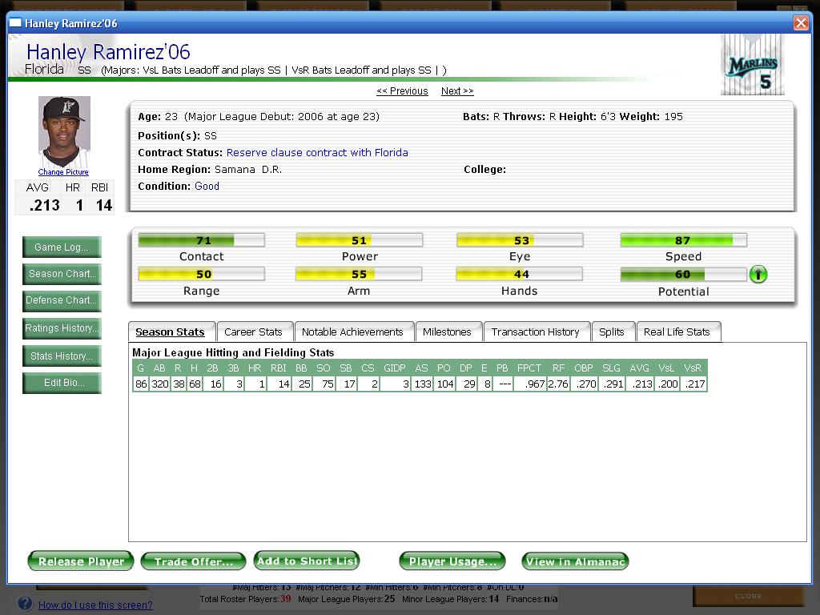Open the Player Usage button
The width and height of the screenshot is (820, 615).
pos(452,561)
